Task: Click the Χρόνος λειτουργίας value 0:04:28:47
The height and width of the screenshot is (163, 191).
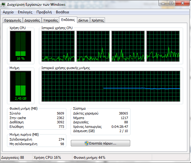Action: 120,127
